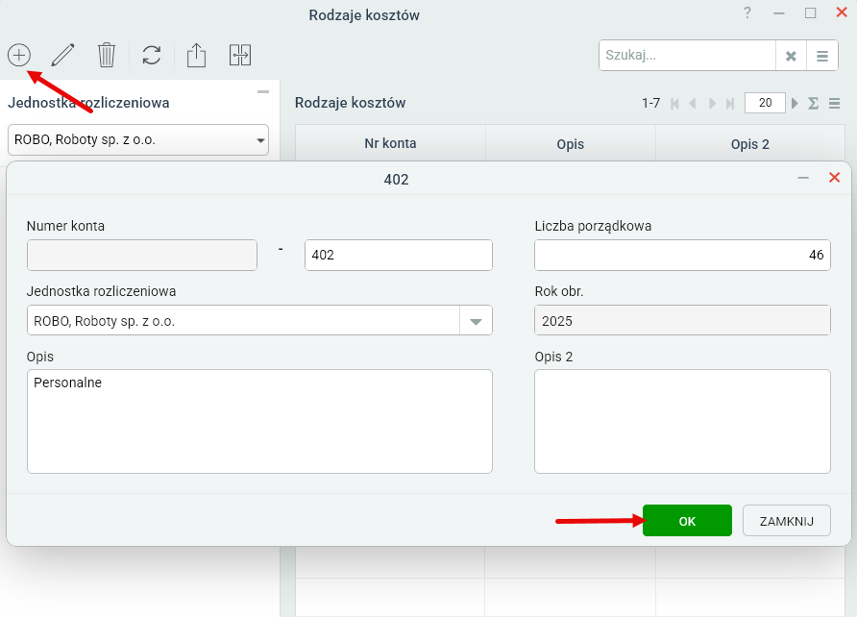Go to next page in list pager

[712, 103]
